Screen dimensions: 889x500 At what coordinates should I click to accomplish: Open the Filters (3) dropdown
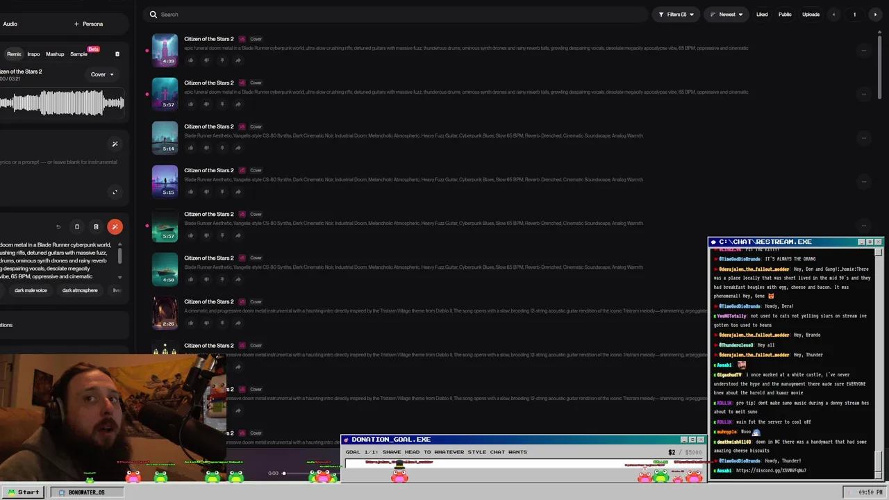click(675, 14)
